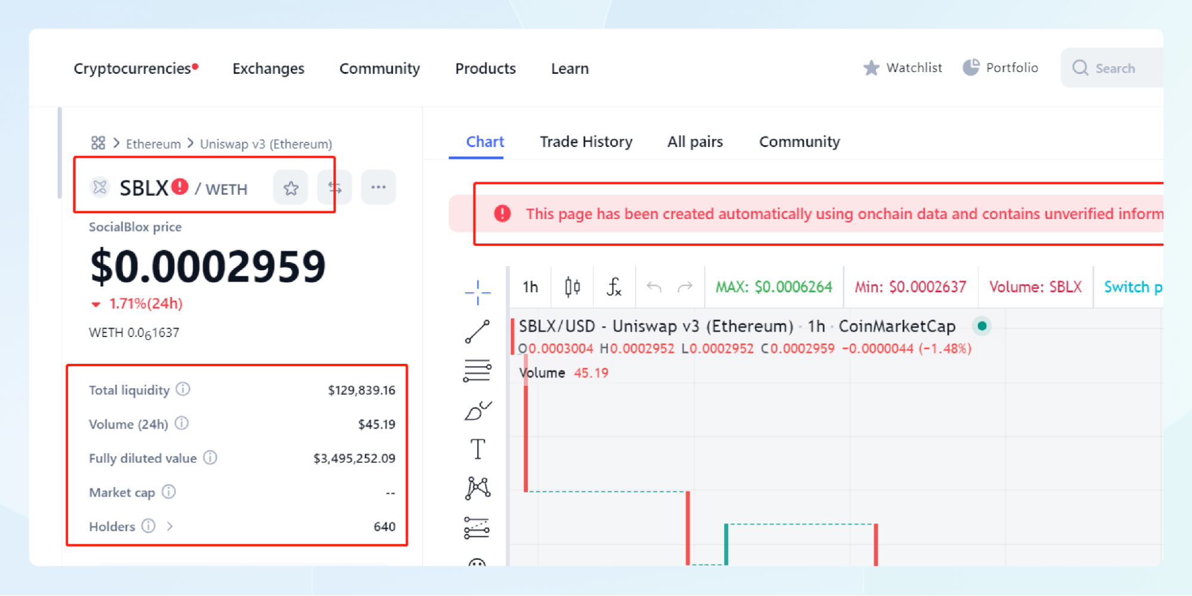The image size is (1192, 596).
Task: Select the horizontal lines Fib tool
Action: point(478,371)
